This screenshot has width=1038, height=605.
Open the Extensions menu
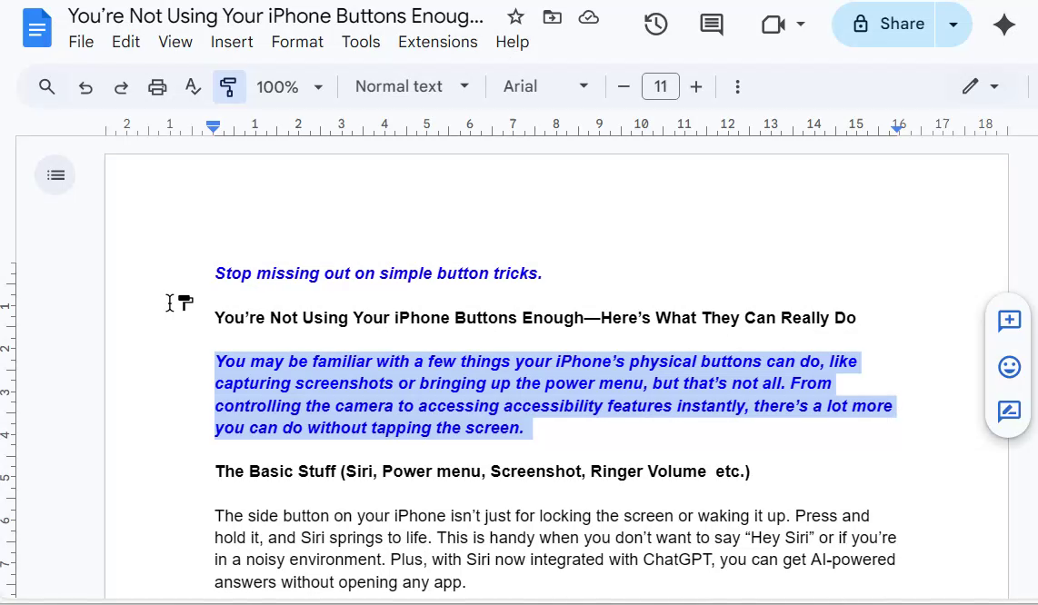point(437,42)
